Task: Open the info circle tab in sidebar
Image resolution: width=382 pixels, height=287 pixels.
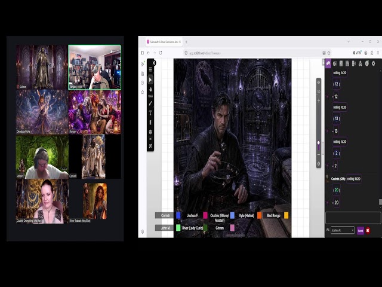Action: [367, 63]
